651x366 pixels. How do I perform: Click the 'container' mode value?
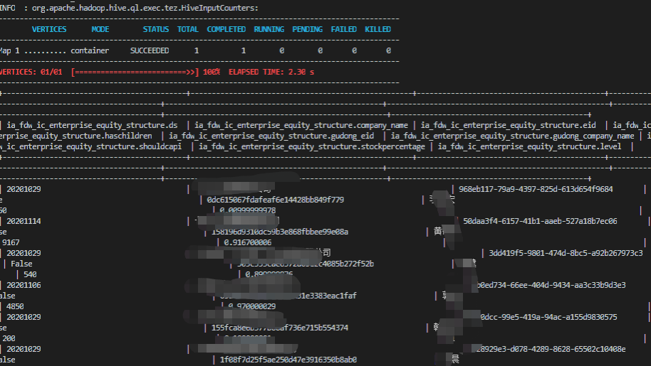pos(90,50)
